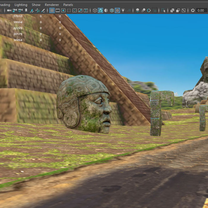Click the Select Camera icon
The width and height of the screenshot is (208, 208).
[9, 10]
